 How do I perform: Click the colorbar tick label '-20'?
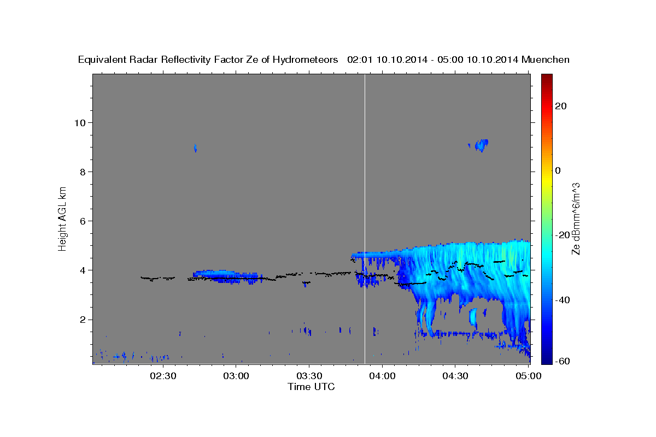click(x=563, y=235)
